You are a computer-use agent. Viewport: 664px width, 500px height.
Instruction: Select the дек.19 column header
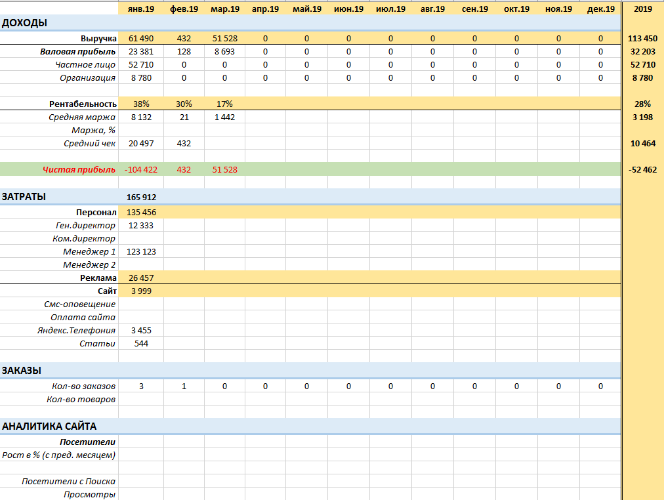coord(600,9)
